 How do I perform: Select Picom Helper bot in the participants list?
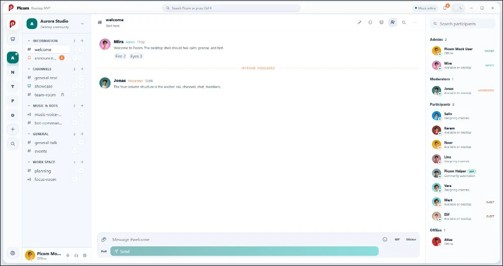pyautogui.click(x=463, y=173)
